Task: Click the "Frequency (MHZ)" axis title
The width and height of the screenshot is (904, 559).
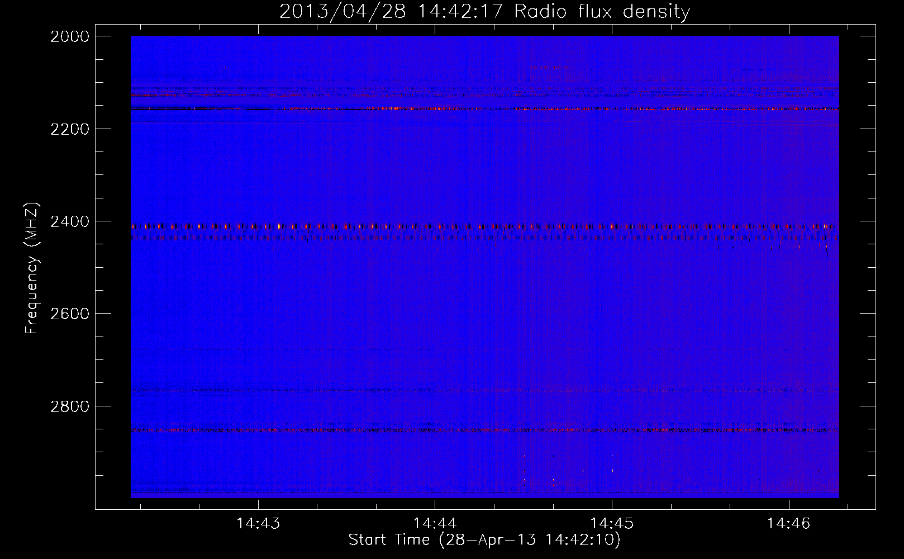Action: pyautogui.click(x=32, y=268)
